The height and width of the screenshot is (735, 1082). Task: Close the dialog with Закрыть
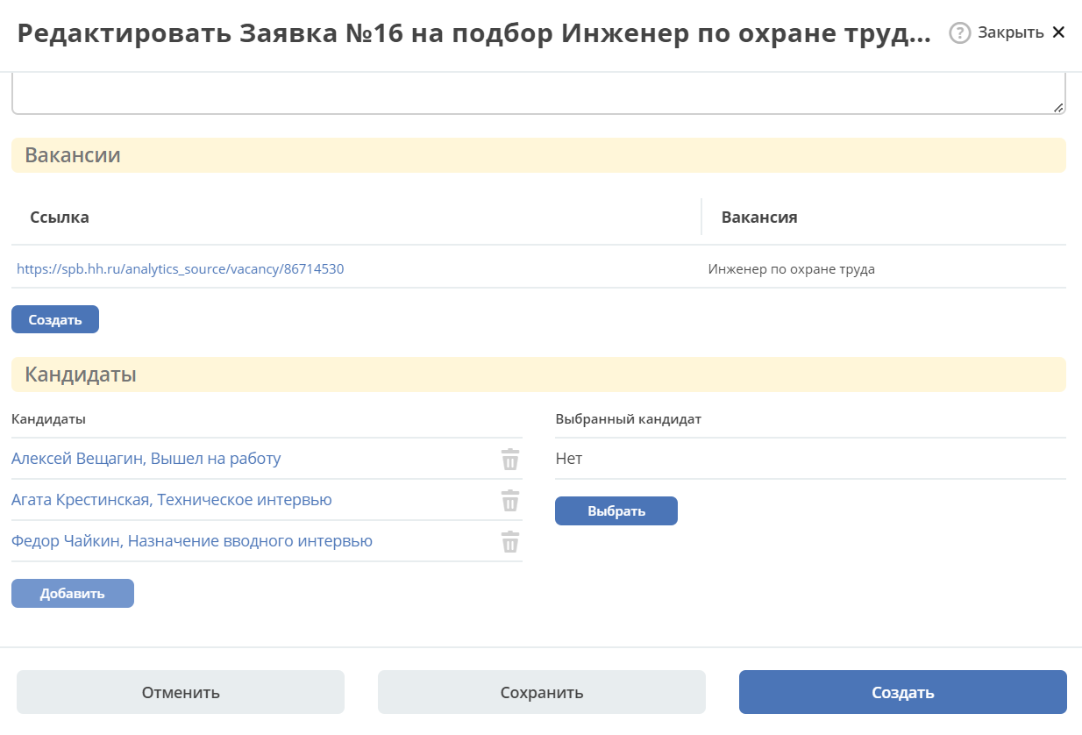[1021, 32]
